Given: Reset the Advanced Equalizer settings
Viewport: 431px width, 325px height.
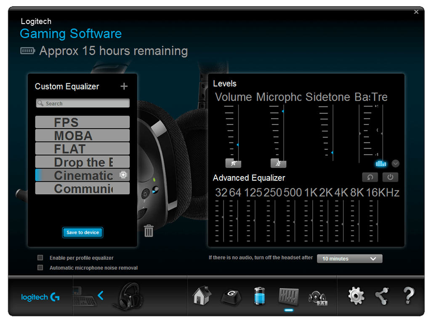Looking at the screenshot, I should pos(370,177).
